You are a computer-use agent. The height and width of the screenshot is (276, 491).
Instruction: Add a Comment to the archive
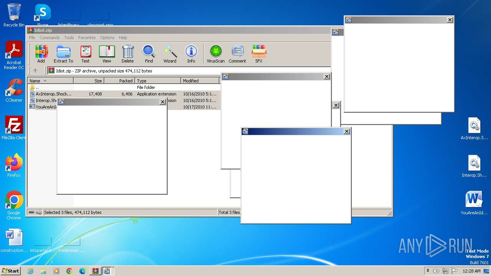pyautogui.click(x=237, y=54)
